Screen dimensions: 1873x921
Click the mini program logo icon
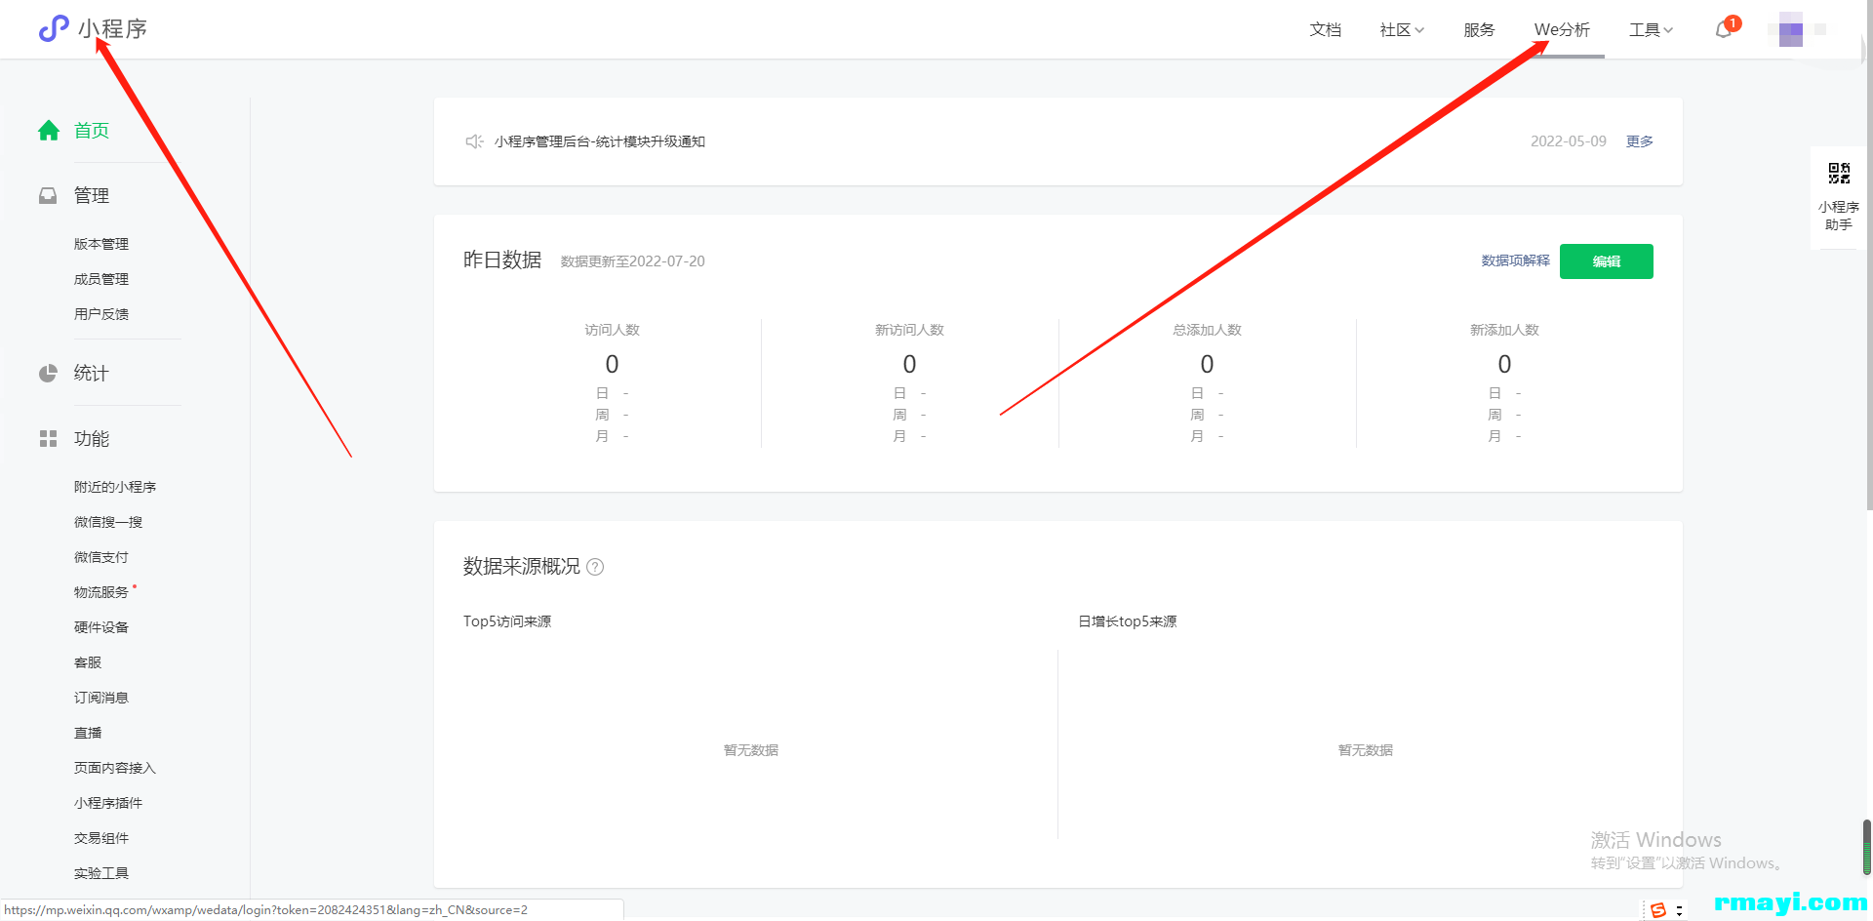pos(53,29)
